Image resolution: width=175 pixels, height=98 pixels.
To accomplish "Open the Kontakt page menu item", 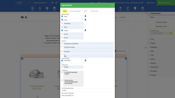I will click(x=122, y=17).
